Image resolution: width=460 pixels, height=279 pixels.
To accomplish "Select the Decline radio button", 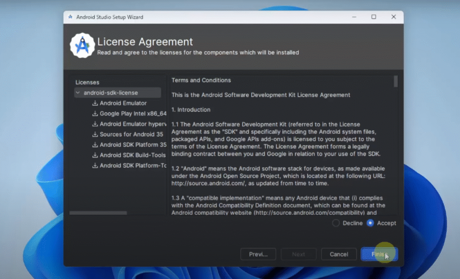I will tap(336, 223).
